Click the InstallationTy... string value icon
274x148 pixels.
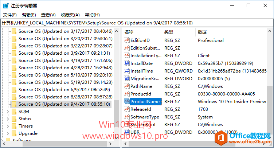(x=127, y=55)
